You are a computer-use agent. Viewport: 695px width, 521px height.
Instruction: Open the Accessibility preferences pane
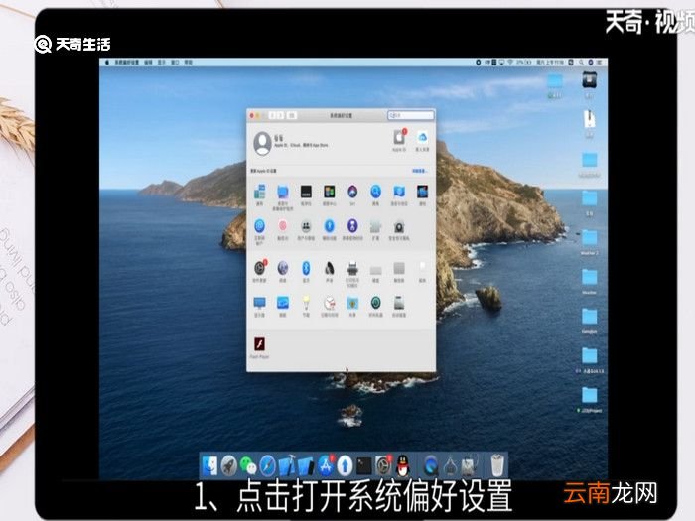329,226
